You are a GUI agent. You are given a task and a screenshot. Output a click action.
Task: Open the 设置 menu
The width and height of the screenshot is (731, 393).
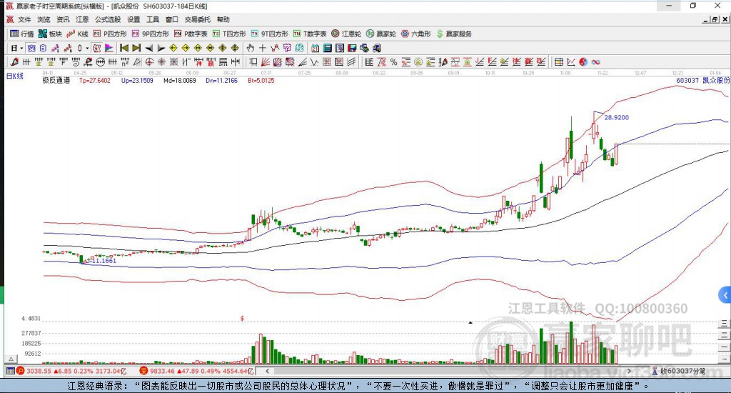tap(133, 19)
